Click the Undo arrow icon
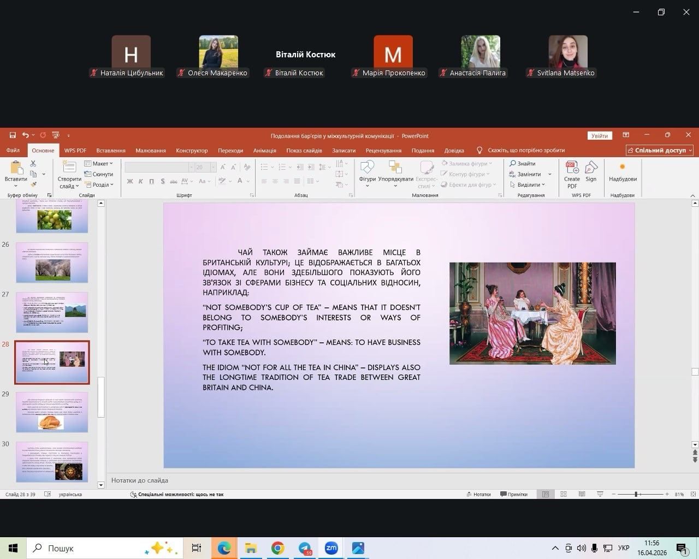 click(25, 135)
